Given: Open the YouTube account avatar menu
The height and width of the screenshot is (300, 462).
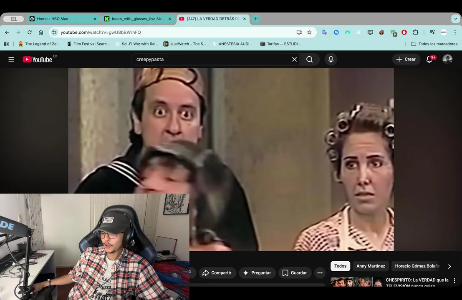Looking at the screenshot, I should coord(447,60).
